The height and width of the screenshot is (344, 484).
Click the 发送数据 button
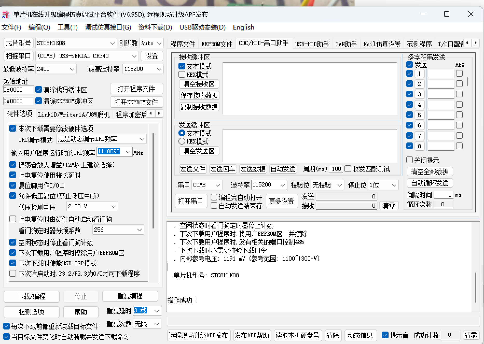coord(253,169)
